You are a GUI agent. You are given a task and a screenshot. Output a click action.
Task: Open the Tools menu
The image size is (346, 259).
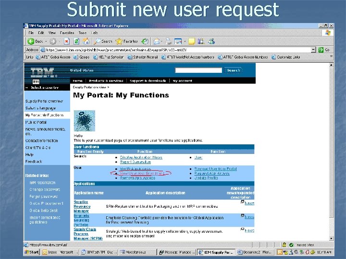click(x=83, y=33)
